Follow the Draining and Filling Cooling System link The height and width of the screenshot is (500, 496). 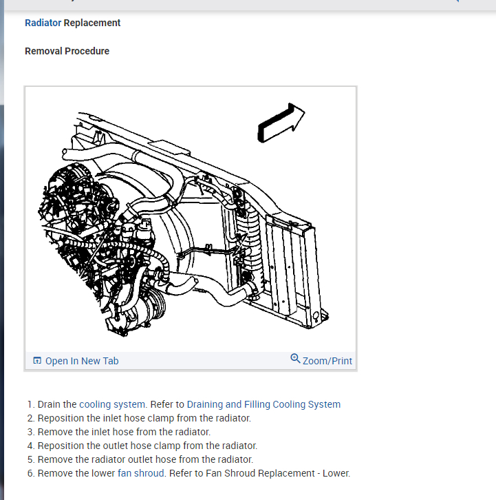tap(263, 404)
